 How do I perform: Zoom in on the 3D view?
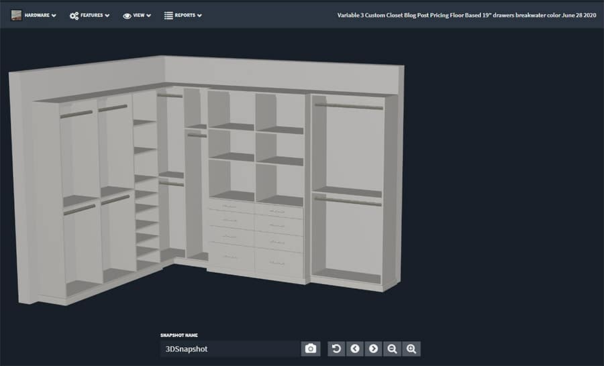tap(411, 349)
